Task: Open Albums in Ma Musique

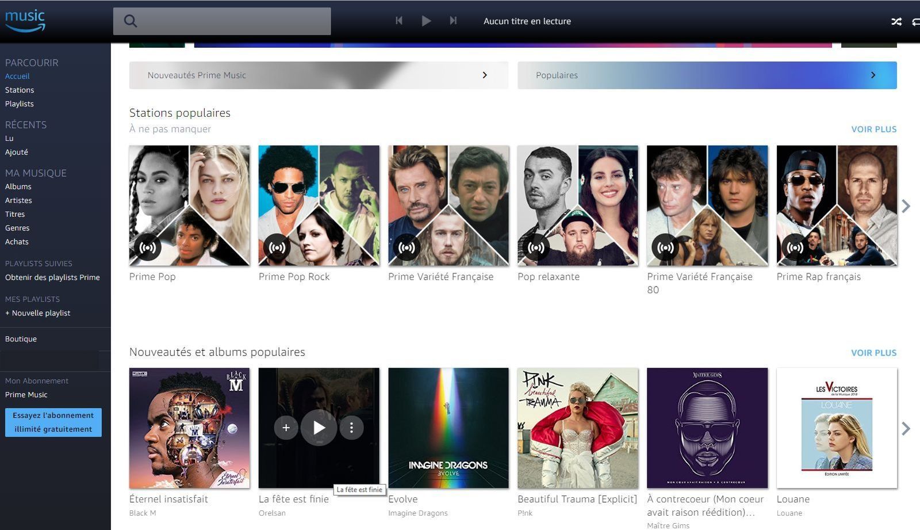Action: coord(18,186)
